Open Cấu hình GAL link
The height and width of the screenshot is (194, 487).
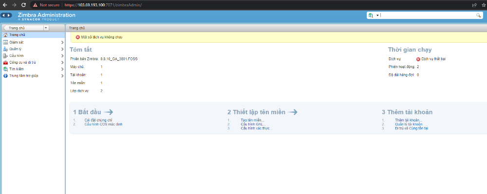(x=253, y=124)
